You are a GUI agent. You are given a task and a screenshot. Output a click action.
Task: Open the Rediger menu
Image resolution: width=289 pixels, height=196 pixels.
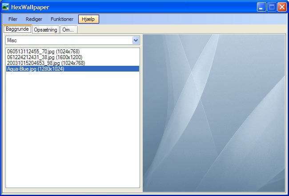(x=34, y=19)
